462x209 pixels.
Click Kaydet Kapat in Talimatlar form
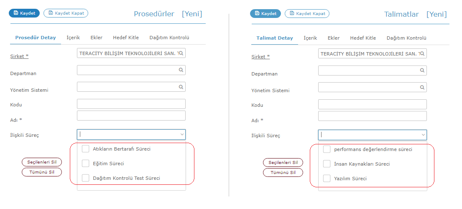[x=307, y=13]
